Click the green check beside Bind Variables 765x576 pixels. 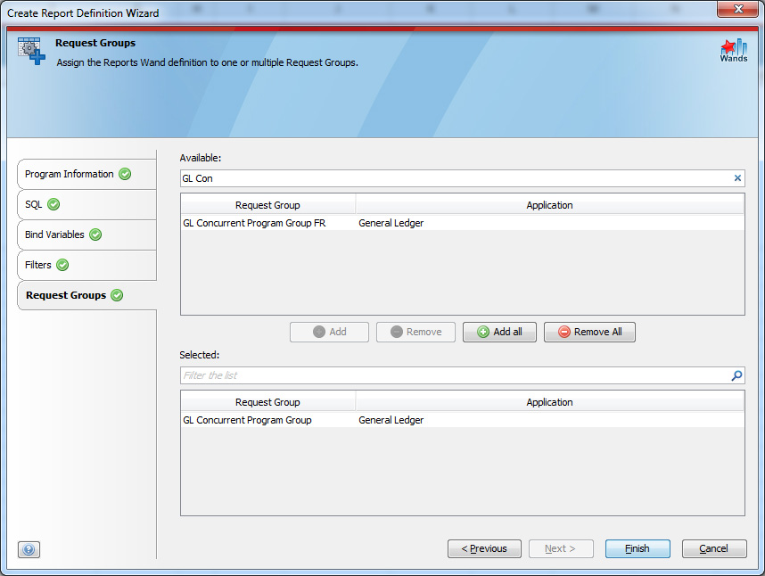pos(95,235)
